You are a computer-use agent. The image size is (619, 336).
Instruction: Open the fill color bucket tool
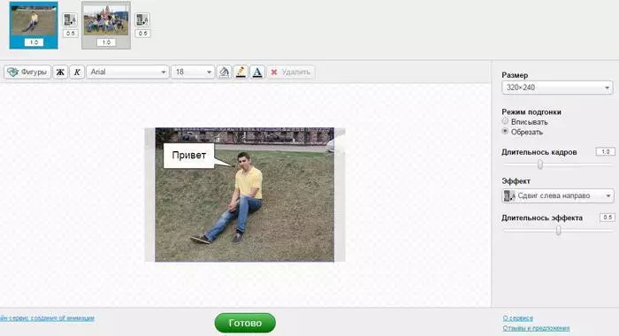(224, 72)
